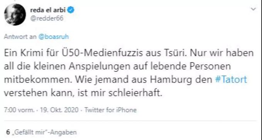
Task: Open the Twitter for iPhone source link
Action: coord(111,110)
